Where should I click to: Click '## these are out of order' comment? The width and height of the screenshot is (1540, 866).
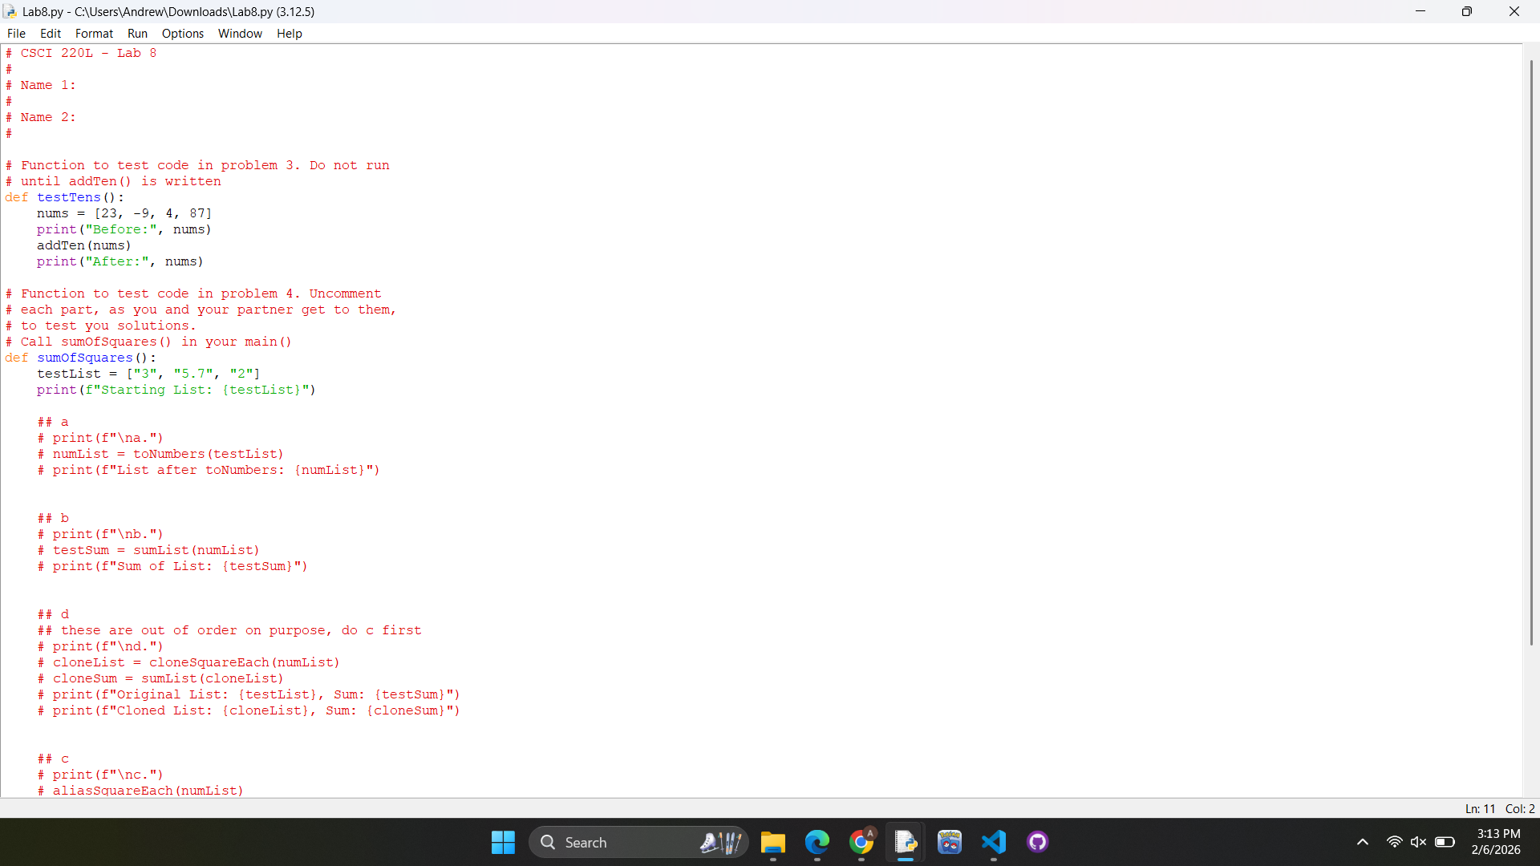(x=229, y=630)
